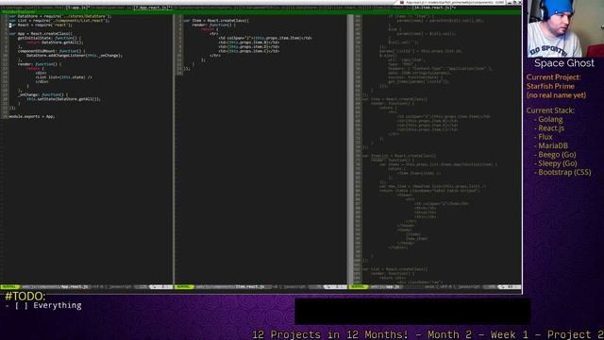The width and height of the screenshot is (604, 340).
Task: Click the componentDidMount function line
Action: (x=52, y=51)
